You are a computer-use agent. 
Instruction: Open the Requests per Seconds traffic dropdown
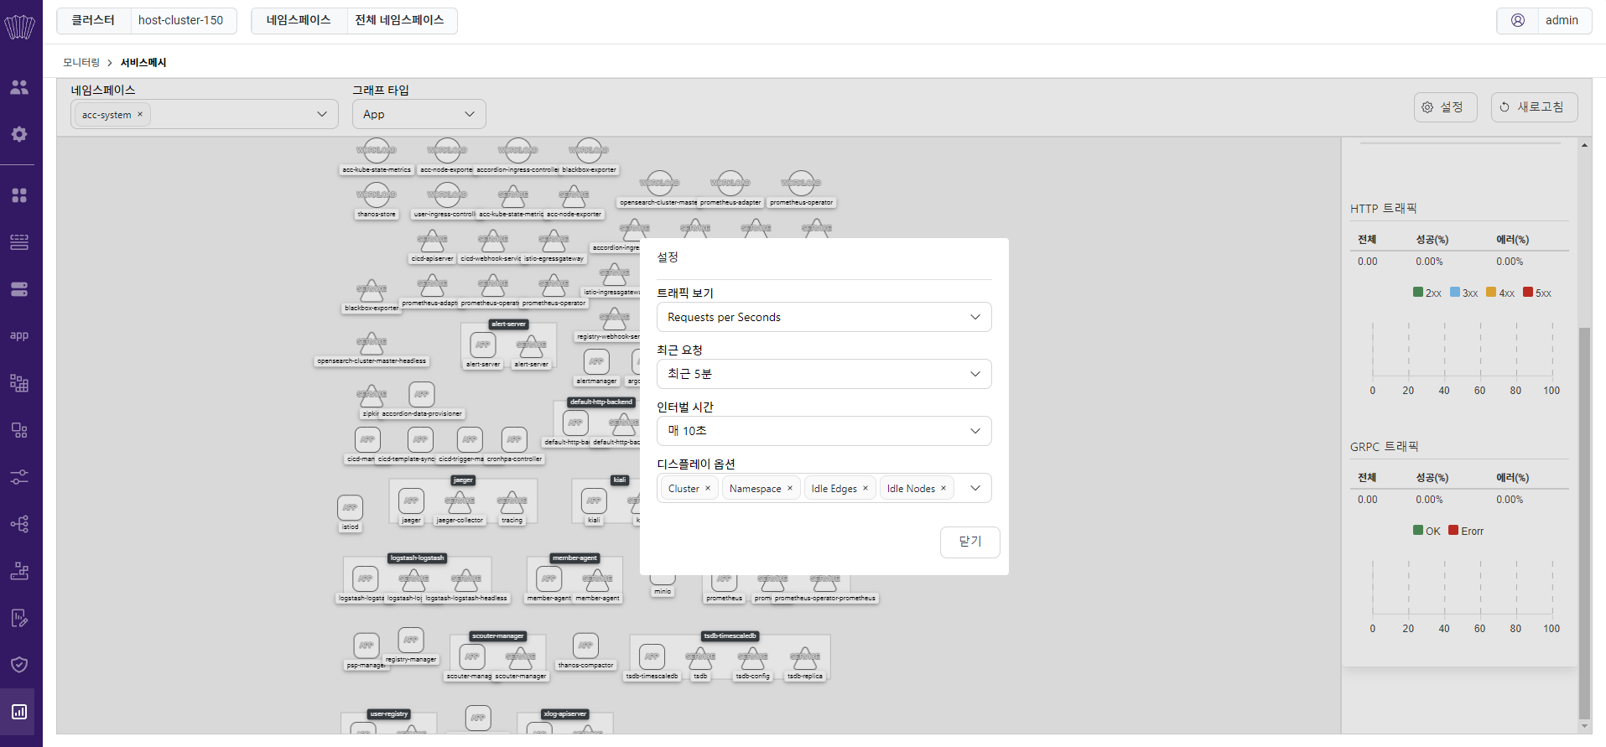(x=824, y=317)
